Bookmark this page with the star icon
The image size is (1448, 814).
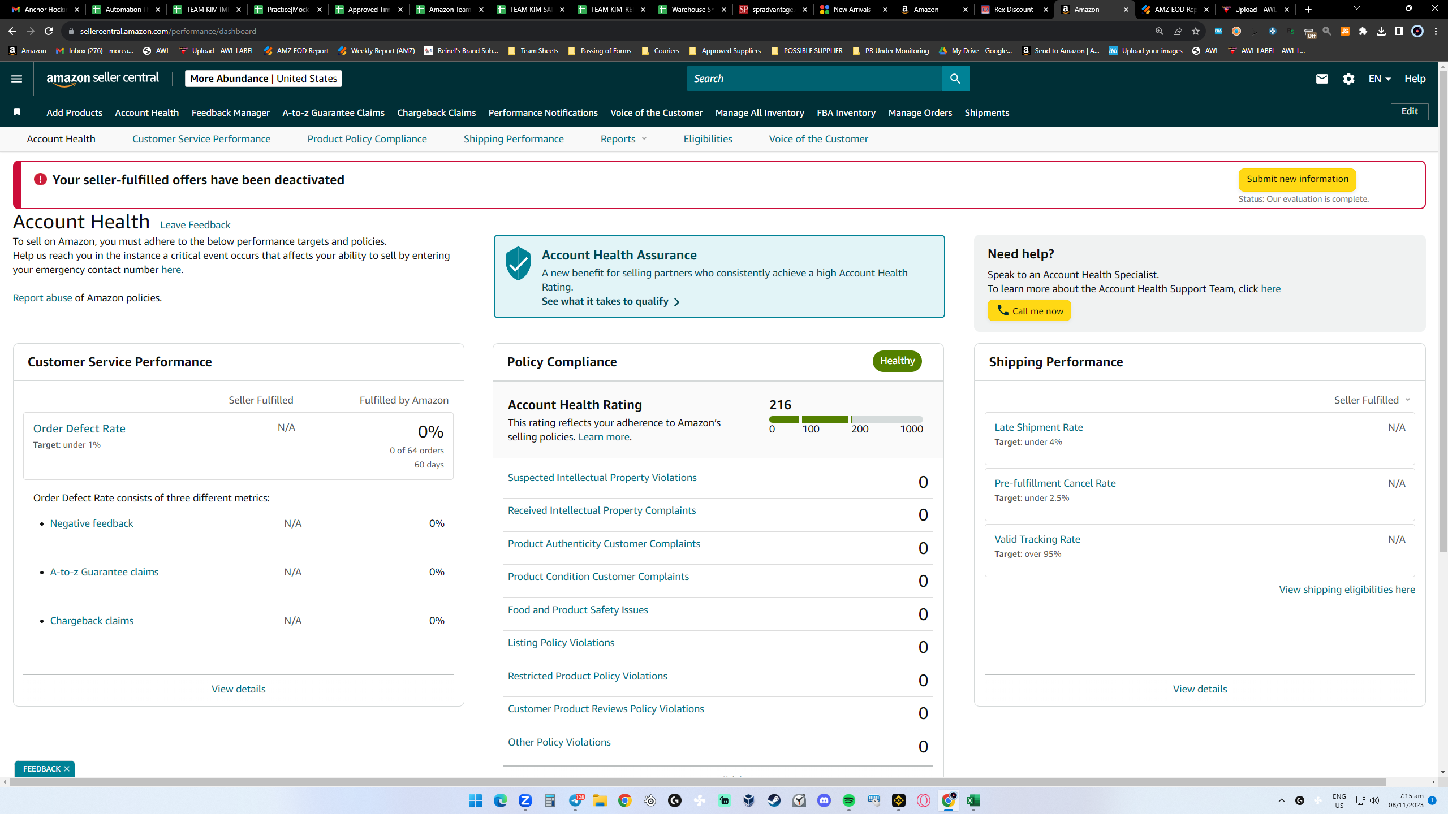[x=1196, y=31]
